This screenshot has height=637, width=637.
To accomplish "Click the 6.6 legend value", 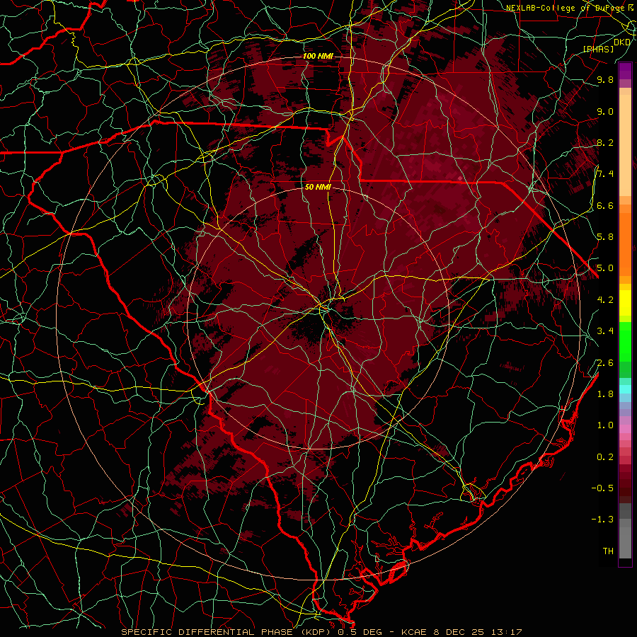I will tap(605, 206).
